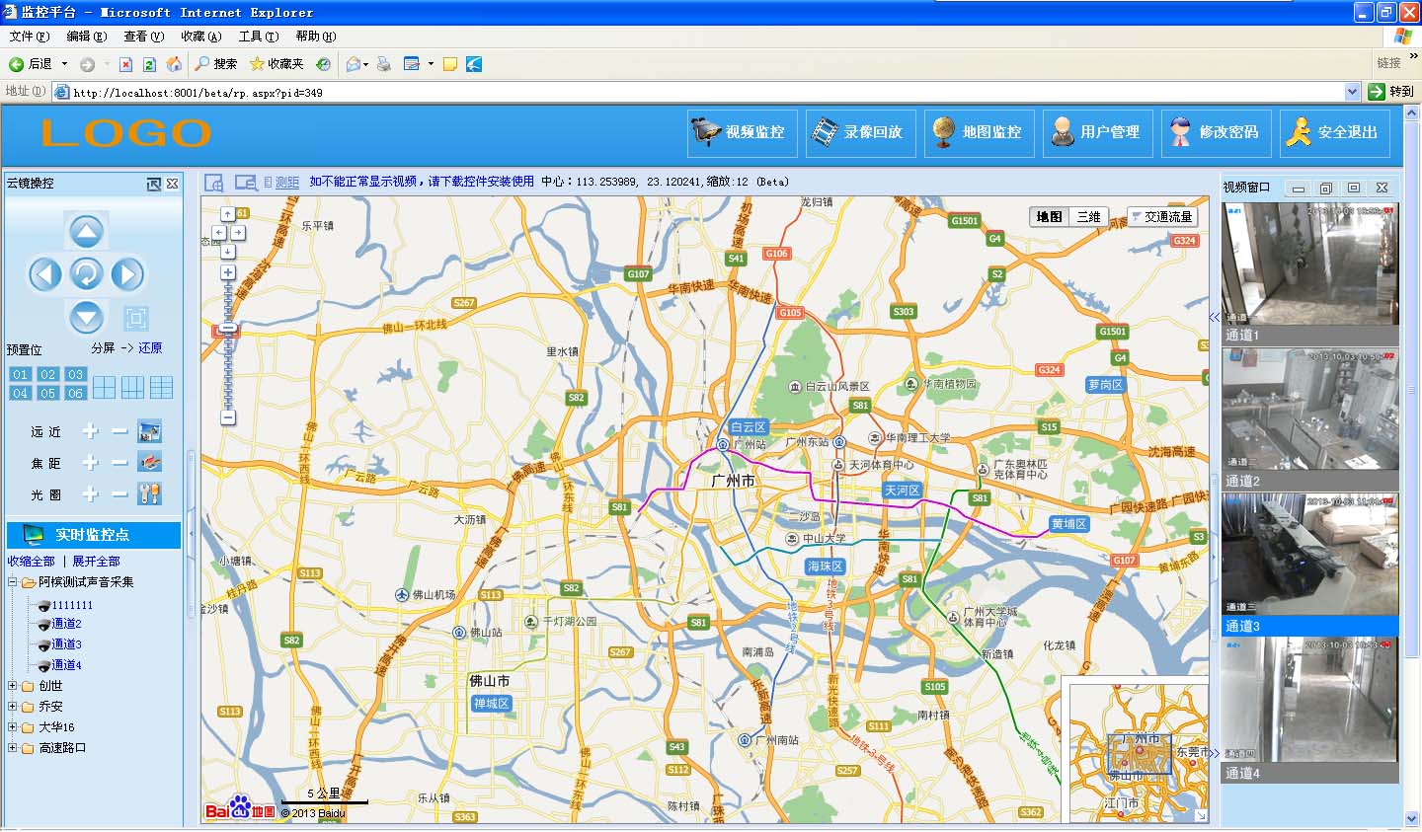The height and width of the screenshot is (832, 1422).
Task: Select preset position 06
Action: pyautogui.click(x=76, y=393)
